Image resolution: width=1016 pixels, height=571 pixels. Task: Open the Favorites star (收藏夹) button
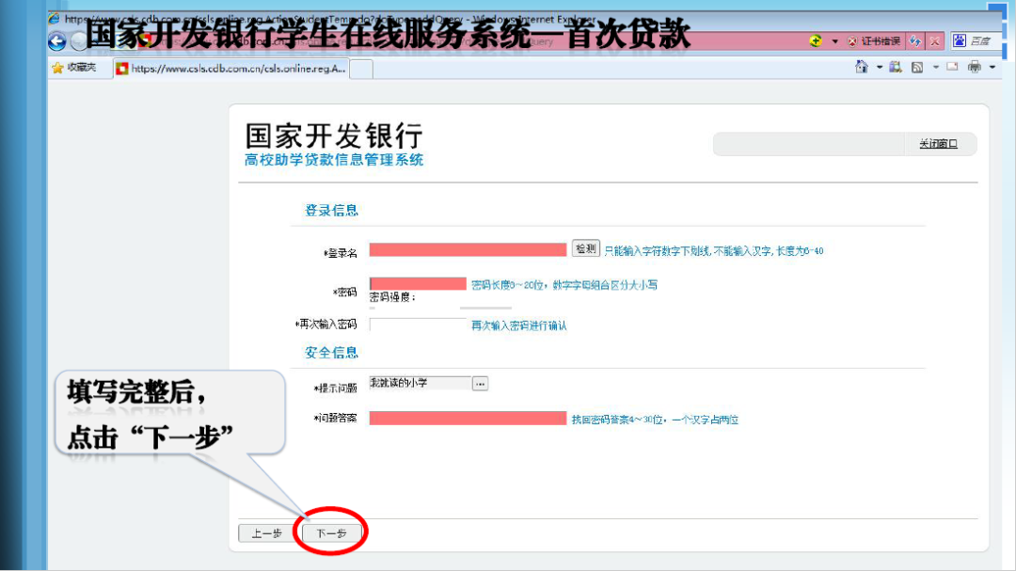[x=73, y=68]
